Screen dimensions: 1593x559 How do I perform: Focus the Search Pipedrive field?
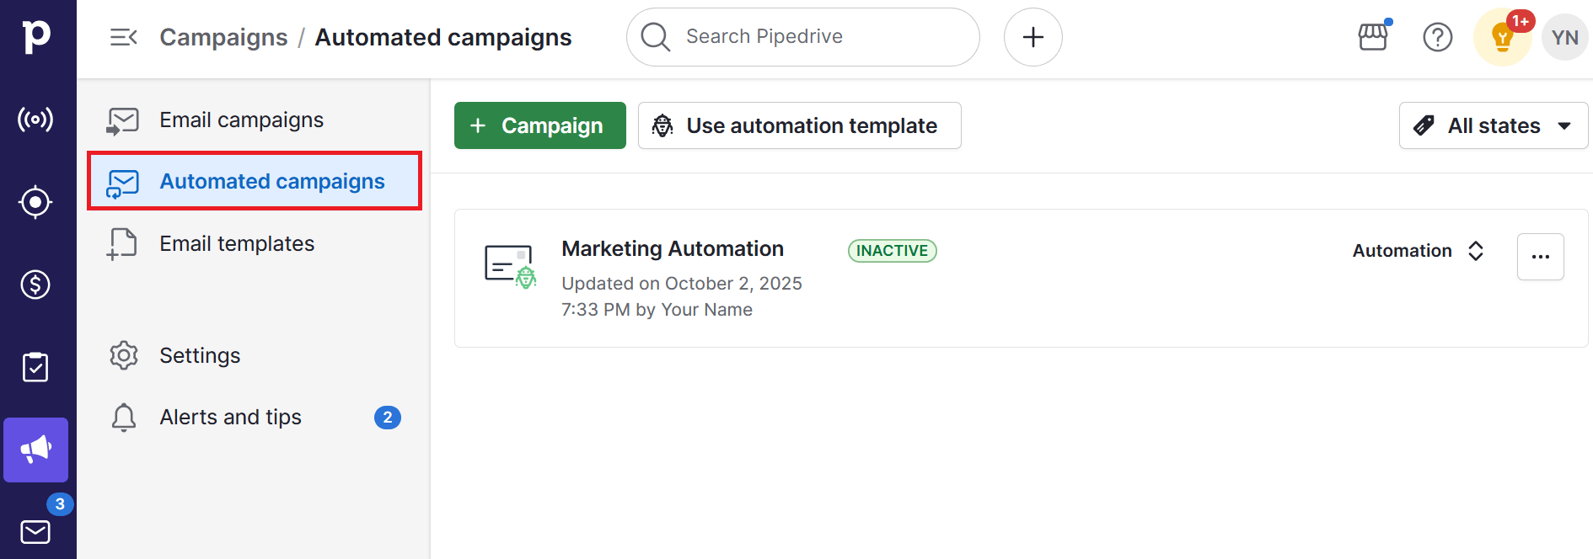click(802, 37)
